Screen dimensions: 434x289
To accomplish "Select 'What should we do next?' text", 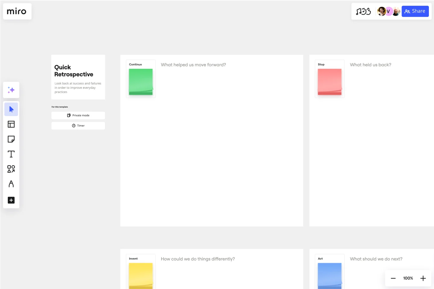I will point(376,259).
